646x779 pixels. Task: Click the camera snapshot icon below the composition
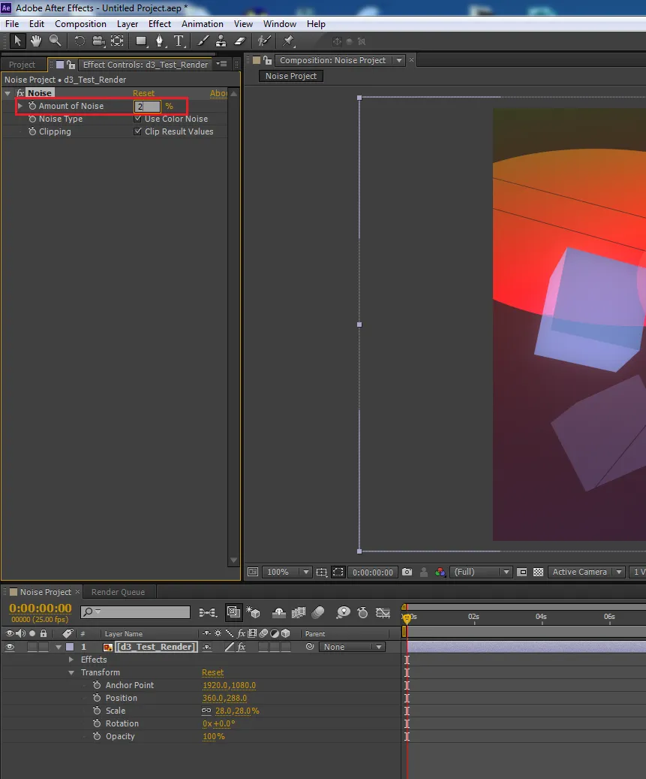click(x=407, y=572)
